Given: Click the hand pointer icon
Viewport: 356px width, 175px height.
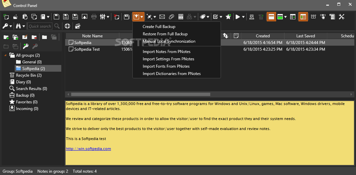Looking at the screenshot, I should (x=323, y=17).
